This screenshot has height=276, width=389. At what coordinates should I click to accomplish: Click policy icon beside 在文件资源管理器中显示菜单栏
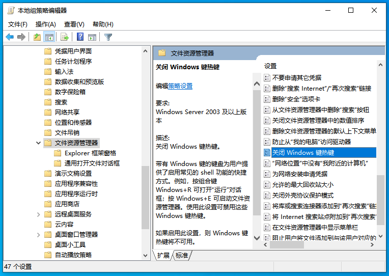pos(267,227)
